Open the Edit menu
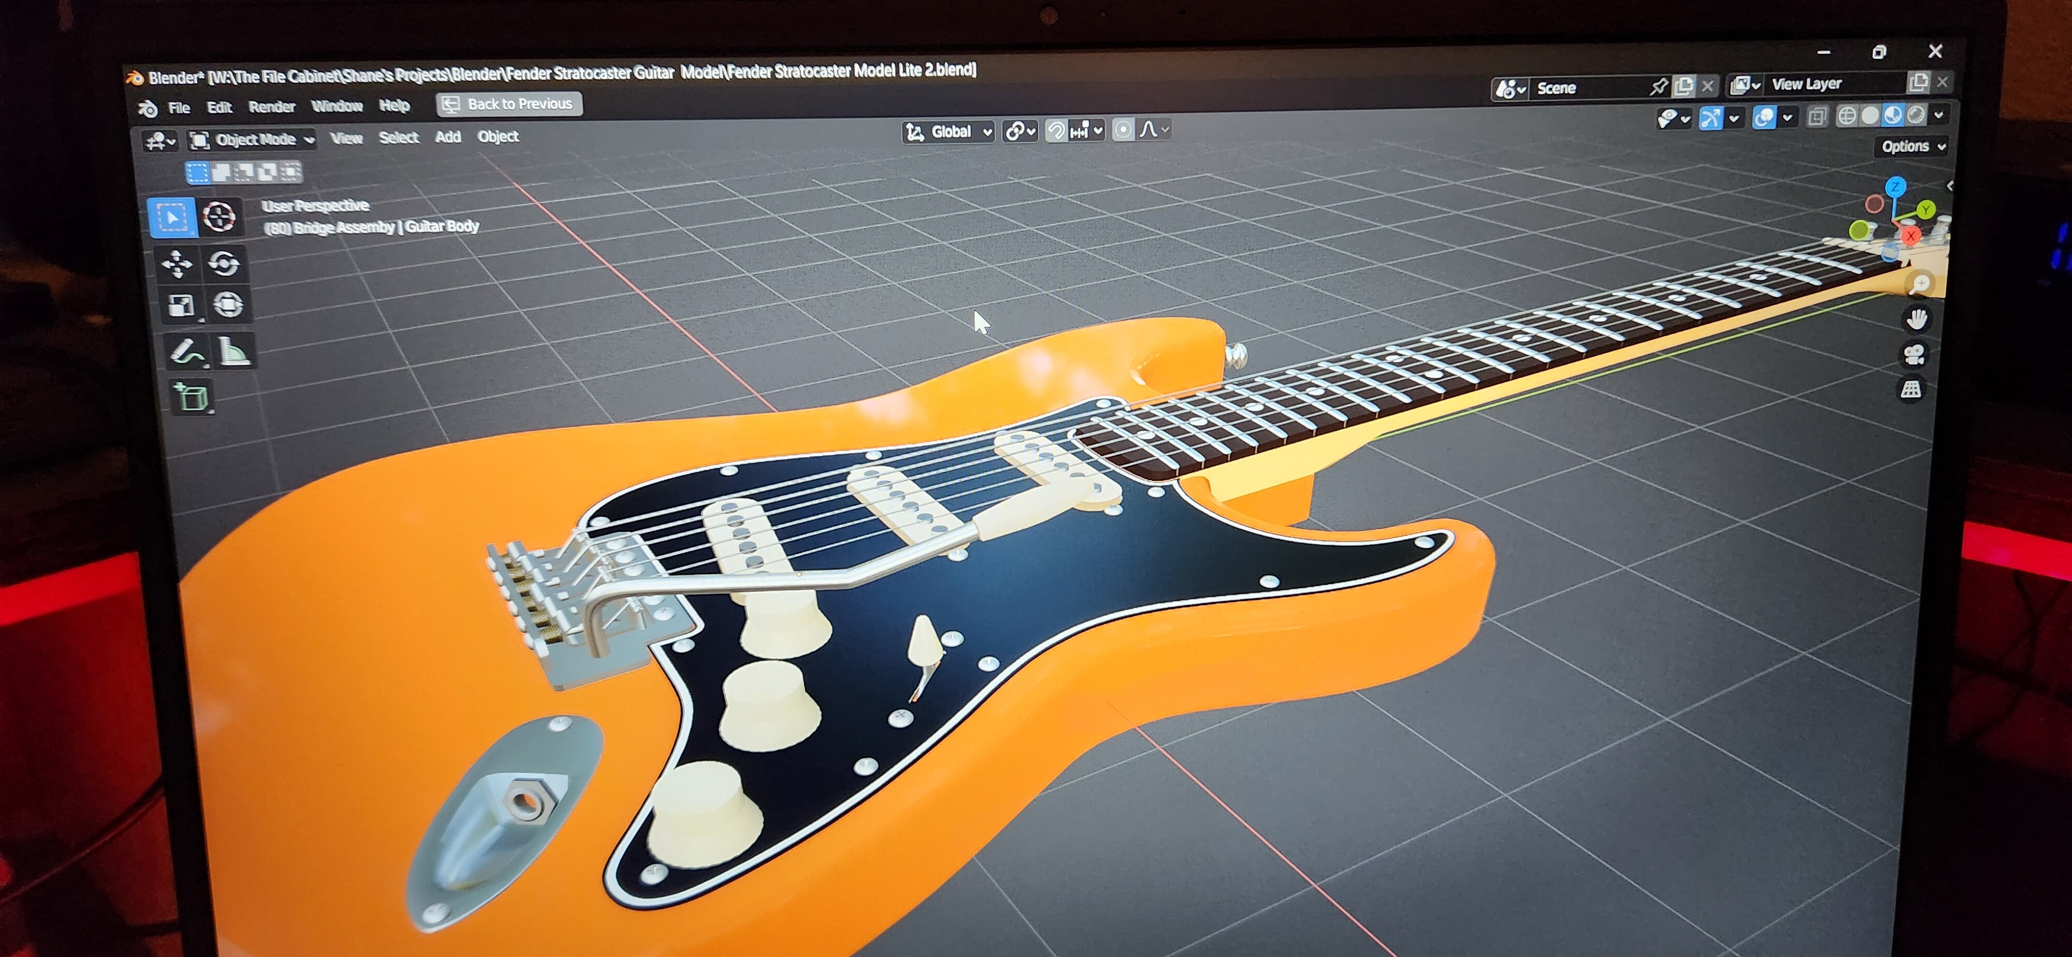Viewport: 2072px width, 957px height. 219,107
